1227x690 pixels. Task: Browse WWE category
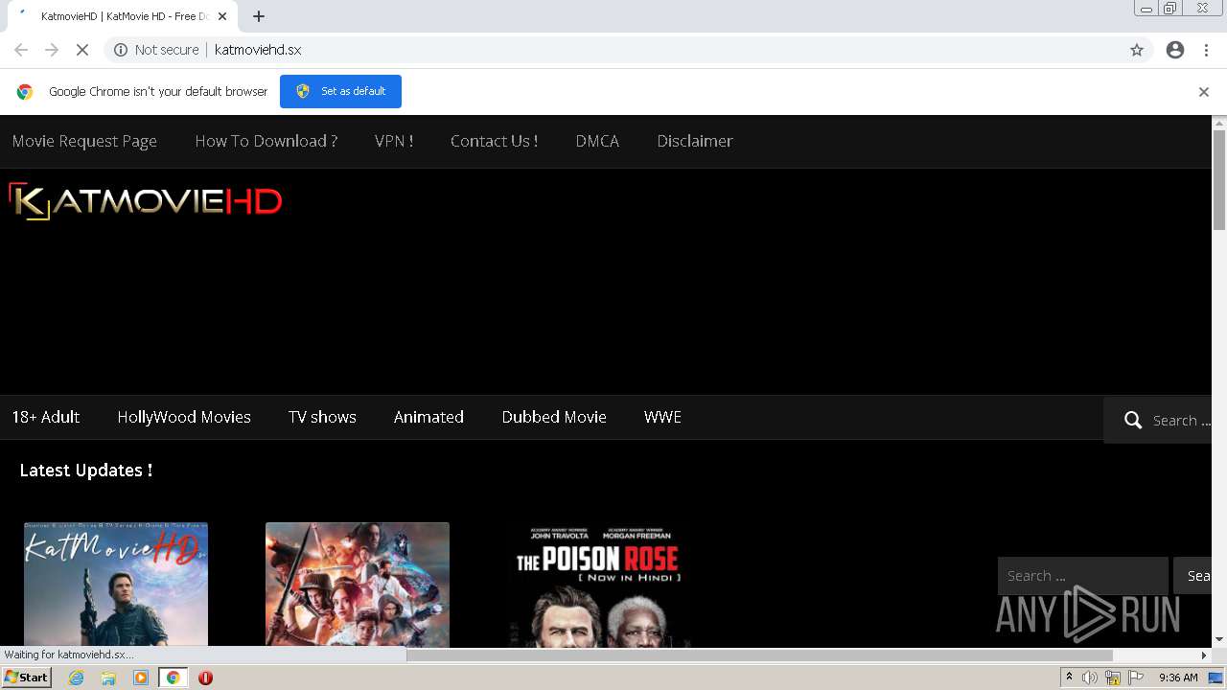coord(662,417)
